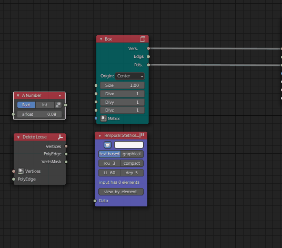282x248 pixels.
Task: Click the Size input socket on Box
Action: coord(96,85)
